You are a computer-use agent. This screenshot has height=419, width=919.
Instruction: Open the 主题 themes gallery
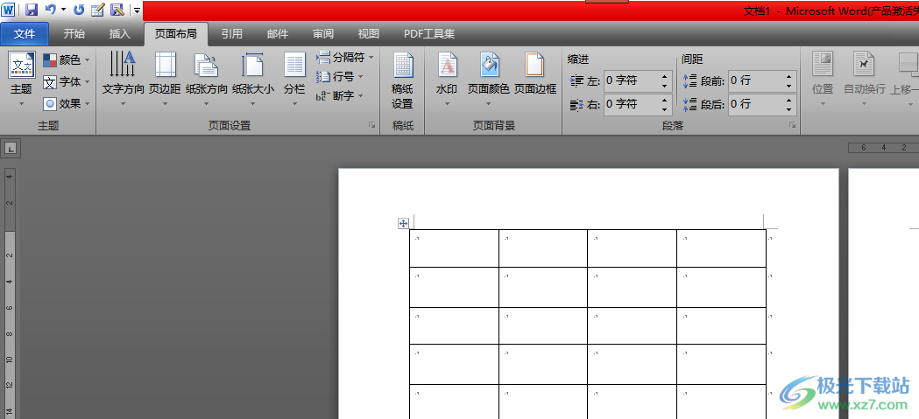(x=22, y=79)
